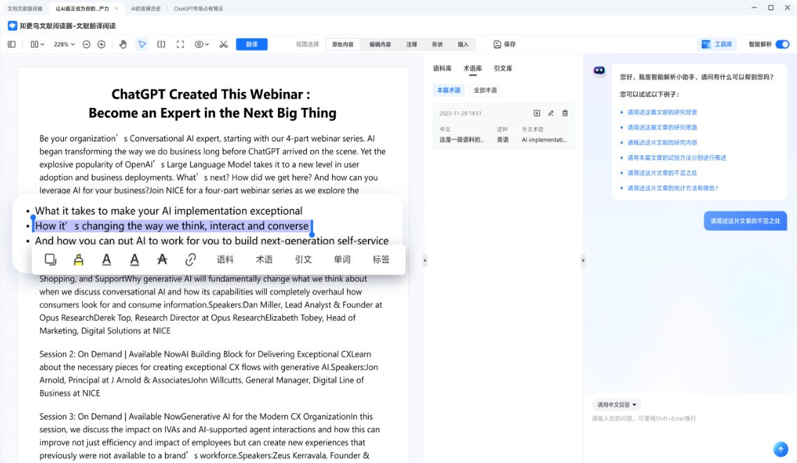
Task: Add selection as 引文 citation
Action: point(303,260)
